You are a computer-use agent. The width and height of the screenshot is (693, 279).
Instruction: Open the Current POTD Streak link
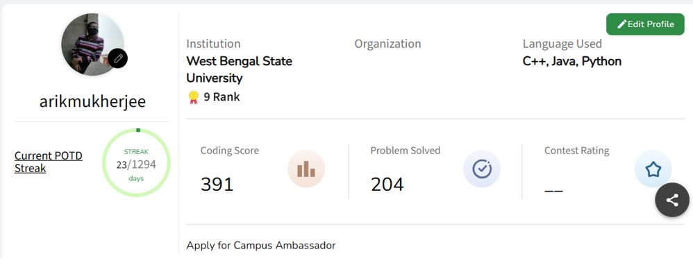[x=48, y=162]
